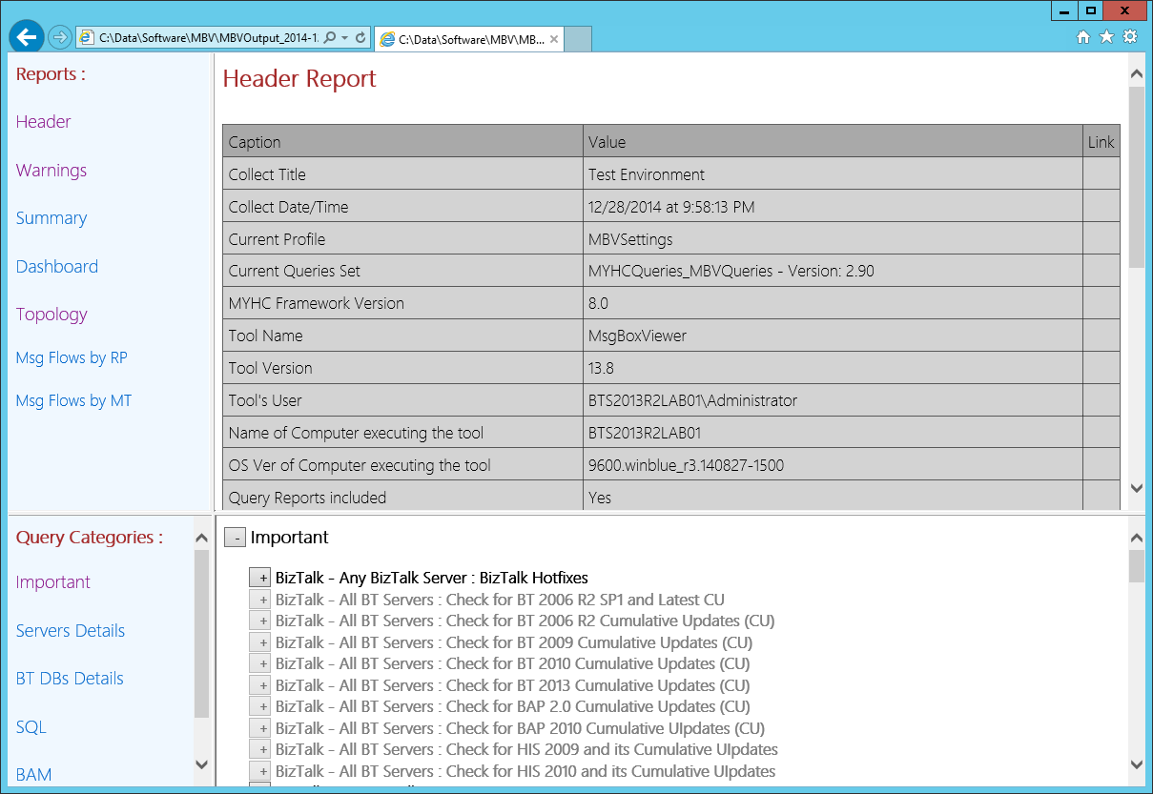Screen dimensions: 1153x794
Task: Select the SQL query category
Action: [x=31, y=727]
